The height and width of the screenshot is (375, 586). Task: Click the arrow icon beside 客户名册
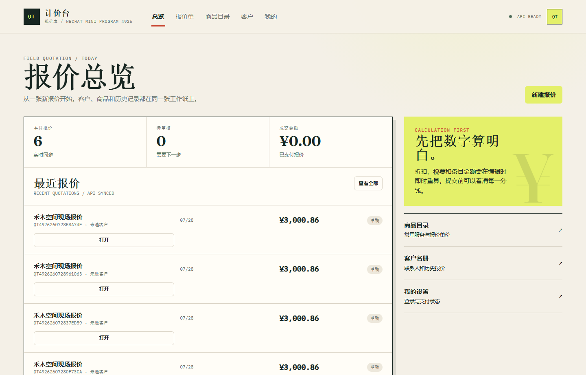[x=560, y=263]
